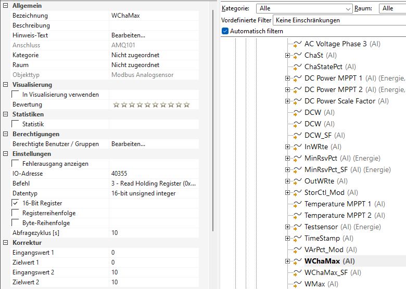Click the VArPct_Mod sensor icon
Screen dimensions: 406x289
[x=298, y=250]
